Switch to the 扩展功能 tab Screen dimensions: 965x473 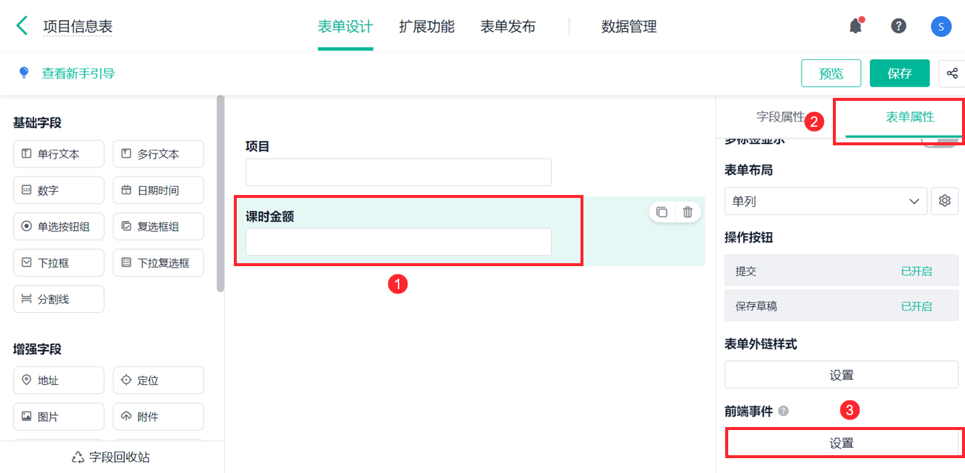[427, 27]
